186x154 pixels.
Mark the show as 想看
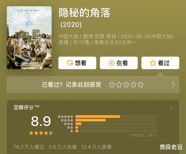pyautogui.click(x=77, y=63)
